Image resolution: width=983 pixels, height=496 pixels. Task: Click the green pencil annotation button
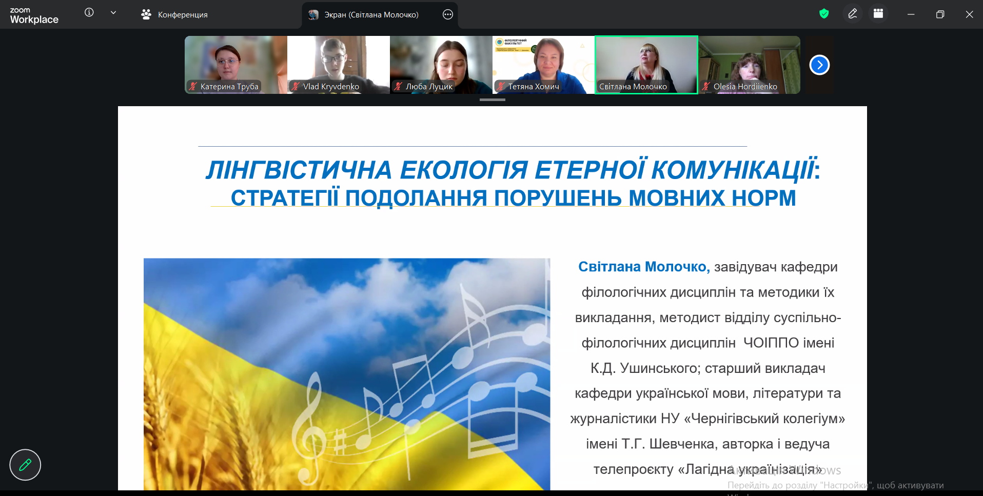25,465
